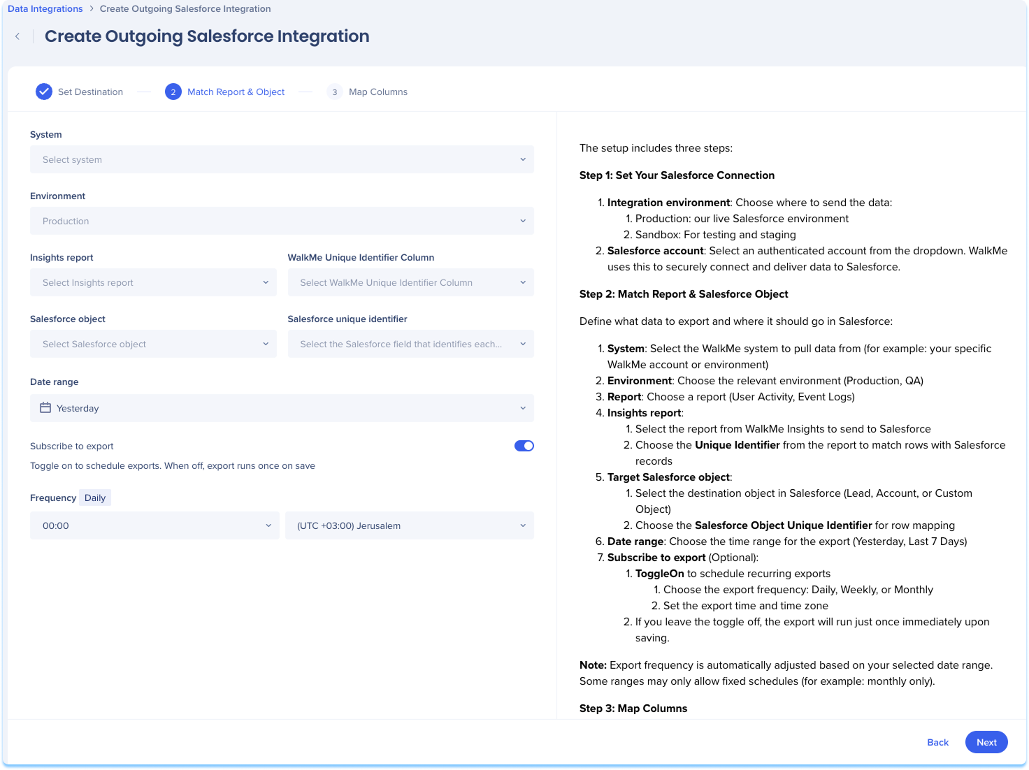
Task: Click the Create Outgoing Salesforce Integration breadcrumb
Action: click(185, 9)
